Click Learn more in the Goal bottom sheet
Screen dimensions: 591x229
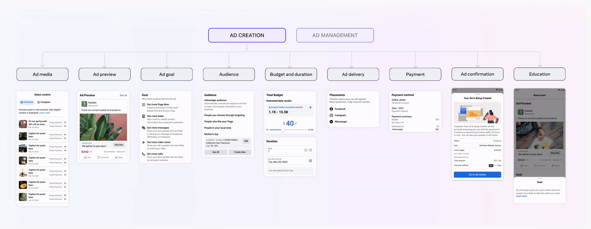[521, 196]
